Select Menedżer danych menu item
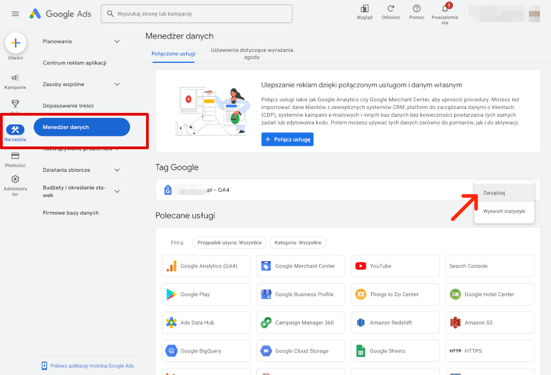This screenshot has width=551, height=375. 82,127
